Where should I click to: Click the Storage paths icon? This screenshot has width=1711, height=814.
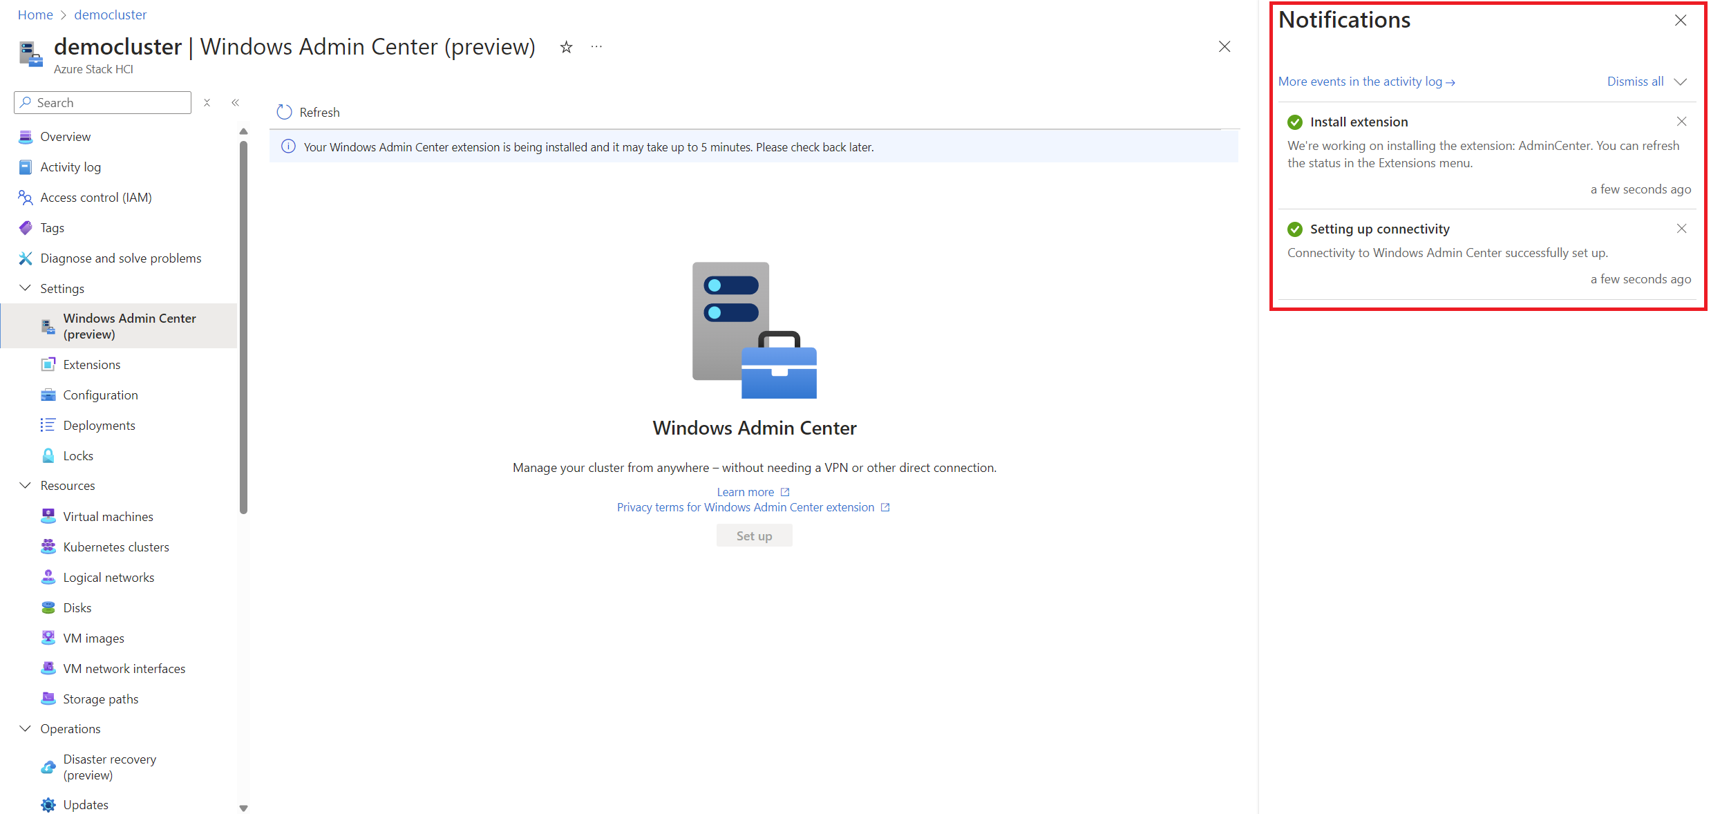click(48, 699)
